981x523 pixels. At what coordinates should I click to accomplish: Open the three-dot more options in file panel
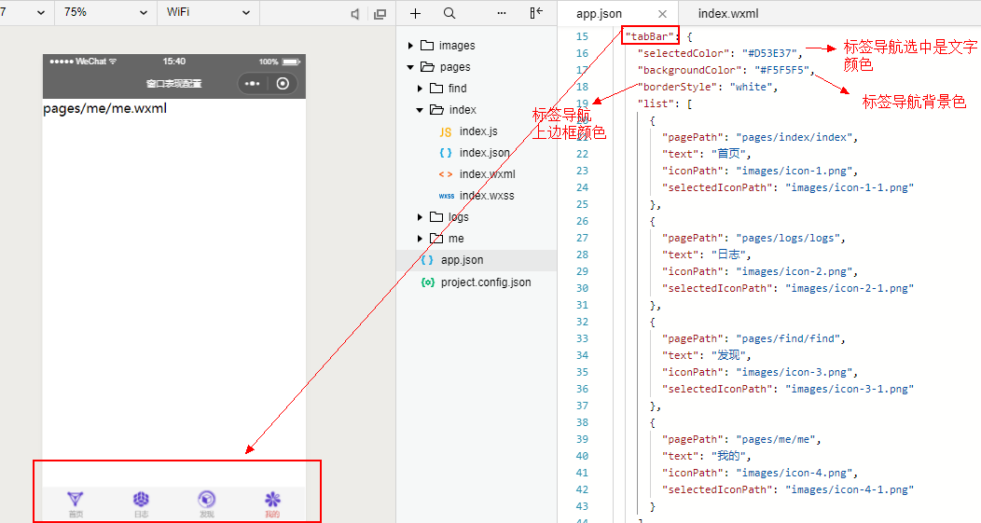click(502, 13)
